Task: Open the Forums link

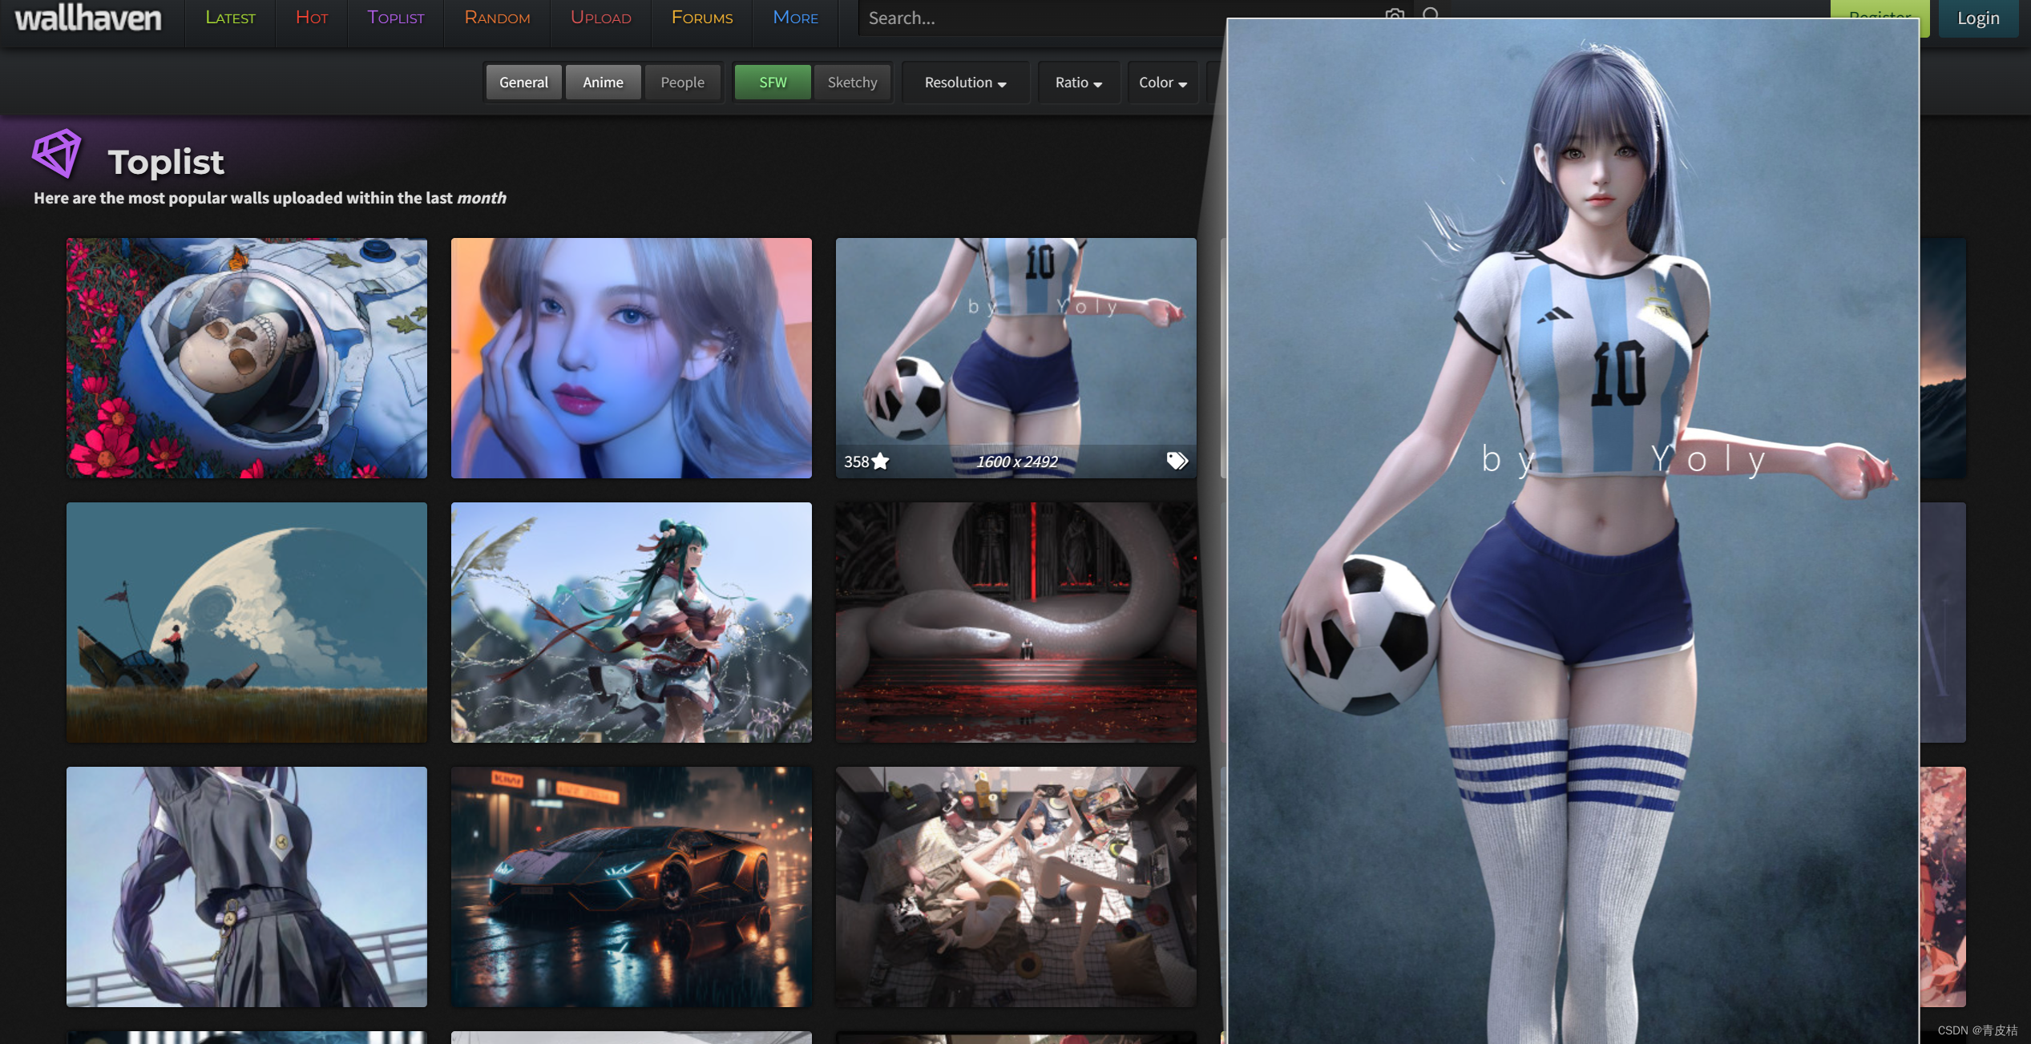Action: click(701, 18)
